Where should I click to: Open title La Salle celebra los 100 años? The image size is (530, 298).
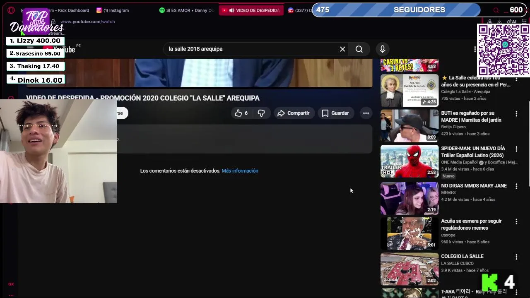pos(476,81)
